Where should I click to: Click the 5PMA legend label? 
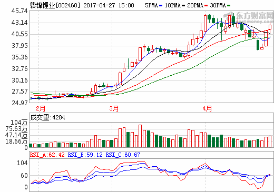[x=151, y=5]
